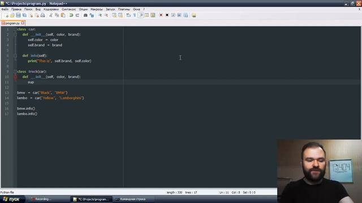This screenshot has width=362, height=203.
Task: Click the last yellow toolbar icon
Action: click(193, 15)
